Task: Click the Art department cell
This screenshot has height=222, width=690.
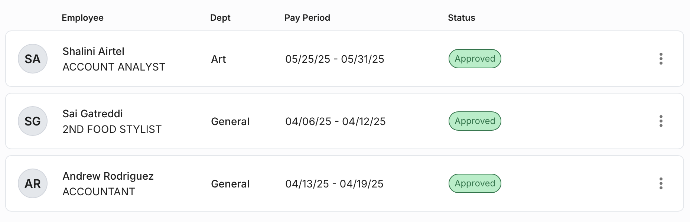Action: point(218,59)
